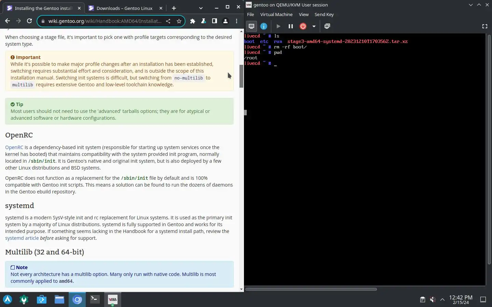Open the file manager from taskbar
This screenshot has width=492, height=307.
pos(59,299)
